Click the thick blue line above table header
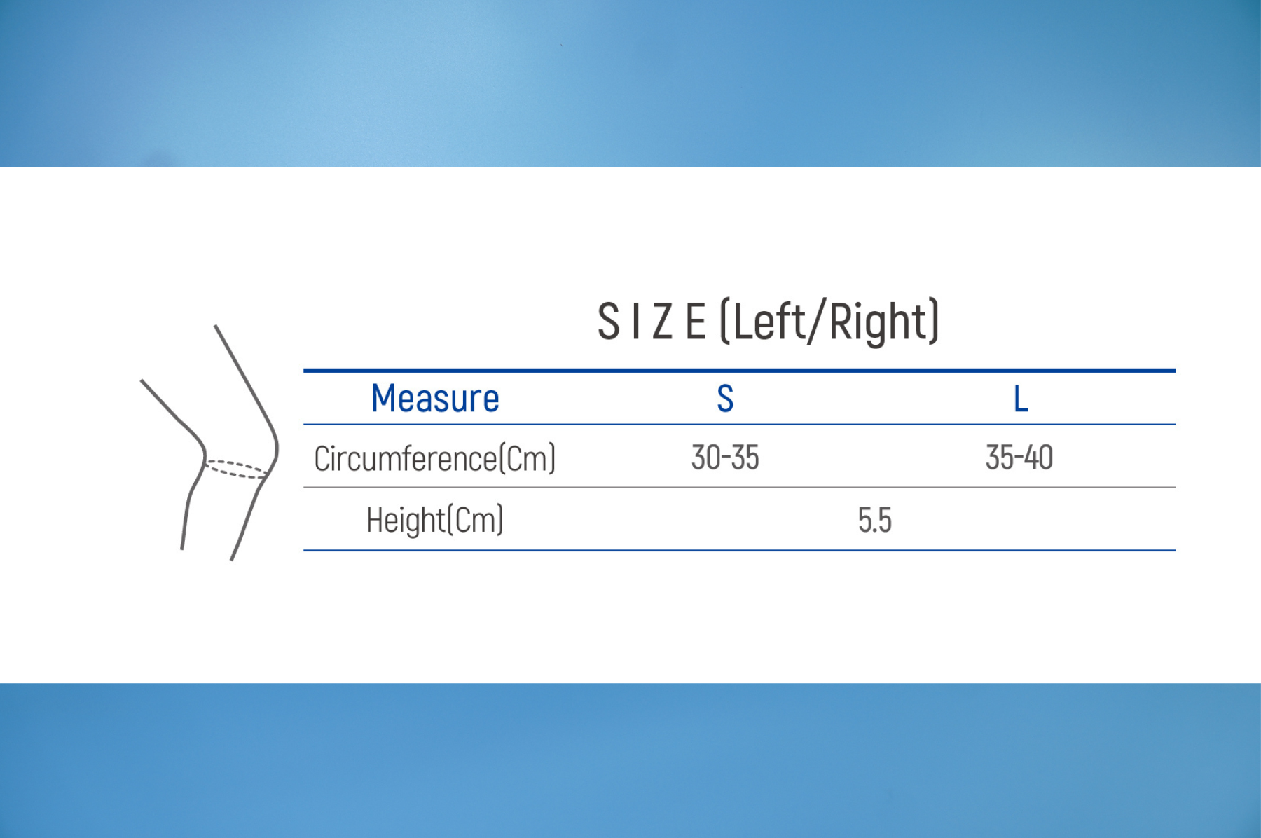1261x838 pixels. point(739,370)
